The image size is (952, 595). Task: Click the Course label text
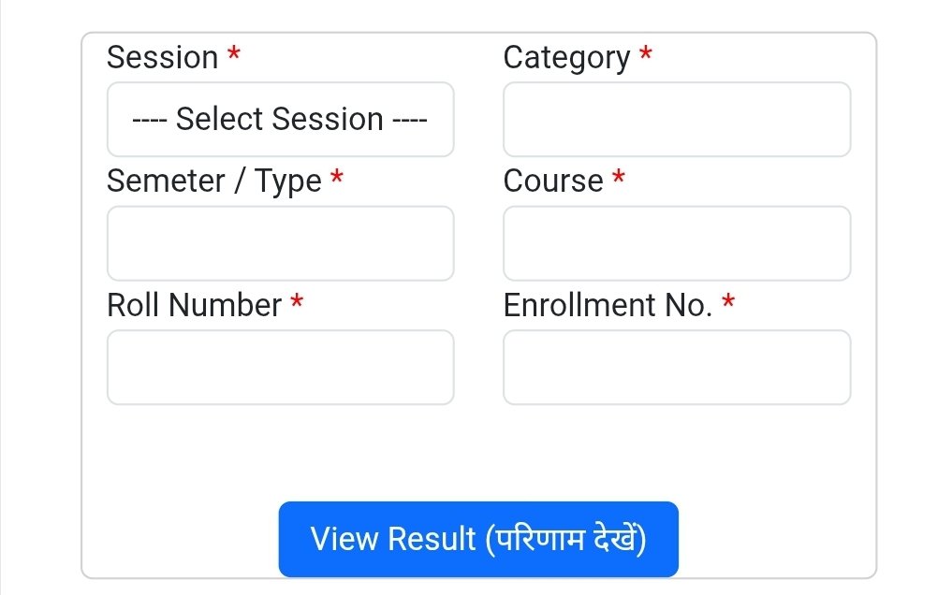(x=553, y=181)
